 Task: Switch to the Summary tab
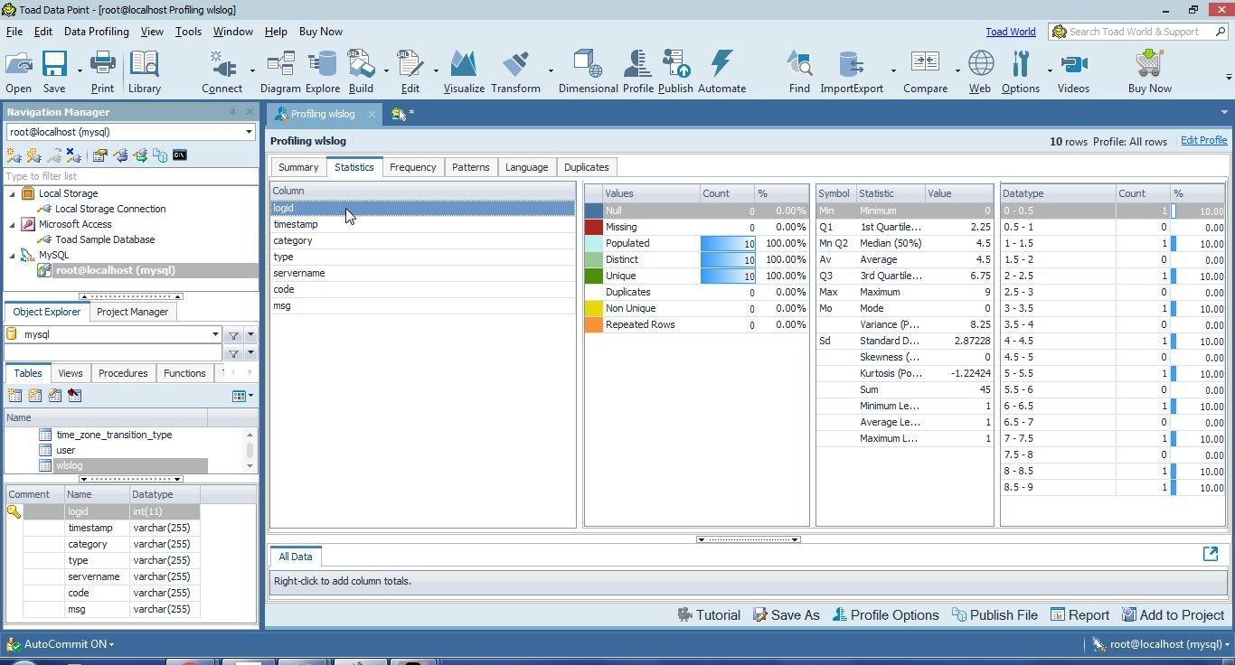coord(297,167)
